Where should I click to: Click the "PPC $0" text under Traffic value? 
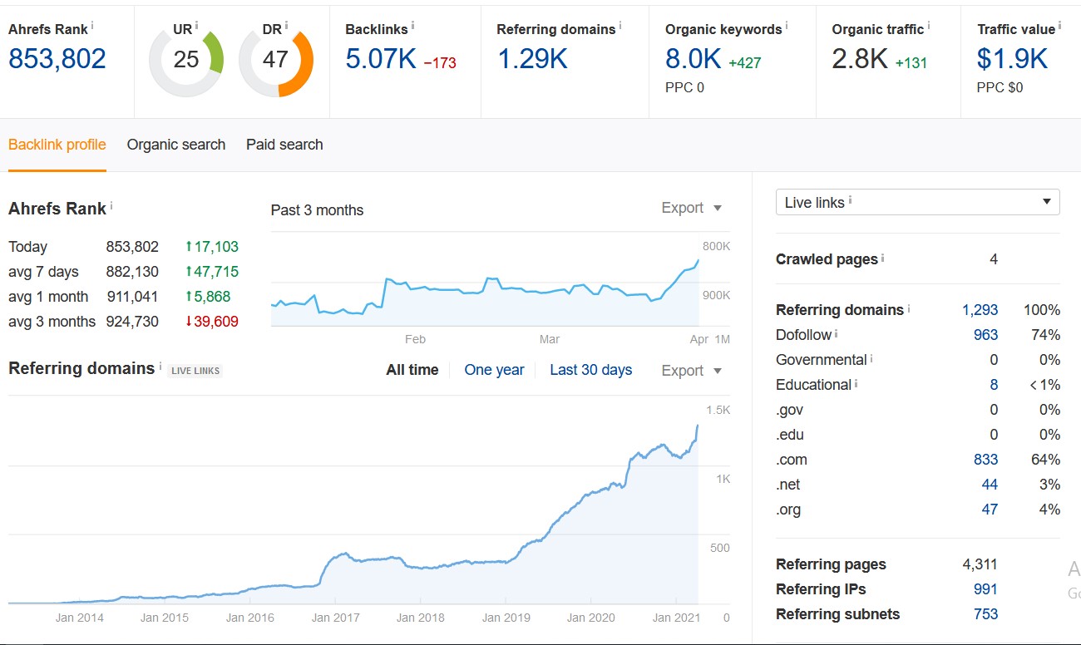pos(1000,87)
